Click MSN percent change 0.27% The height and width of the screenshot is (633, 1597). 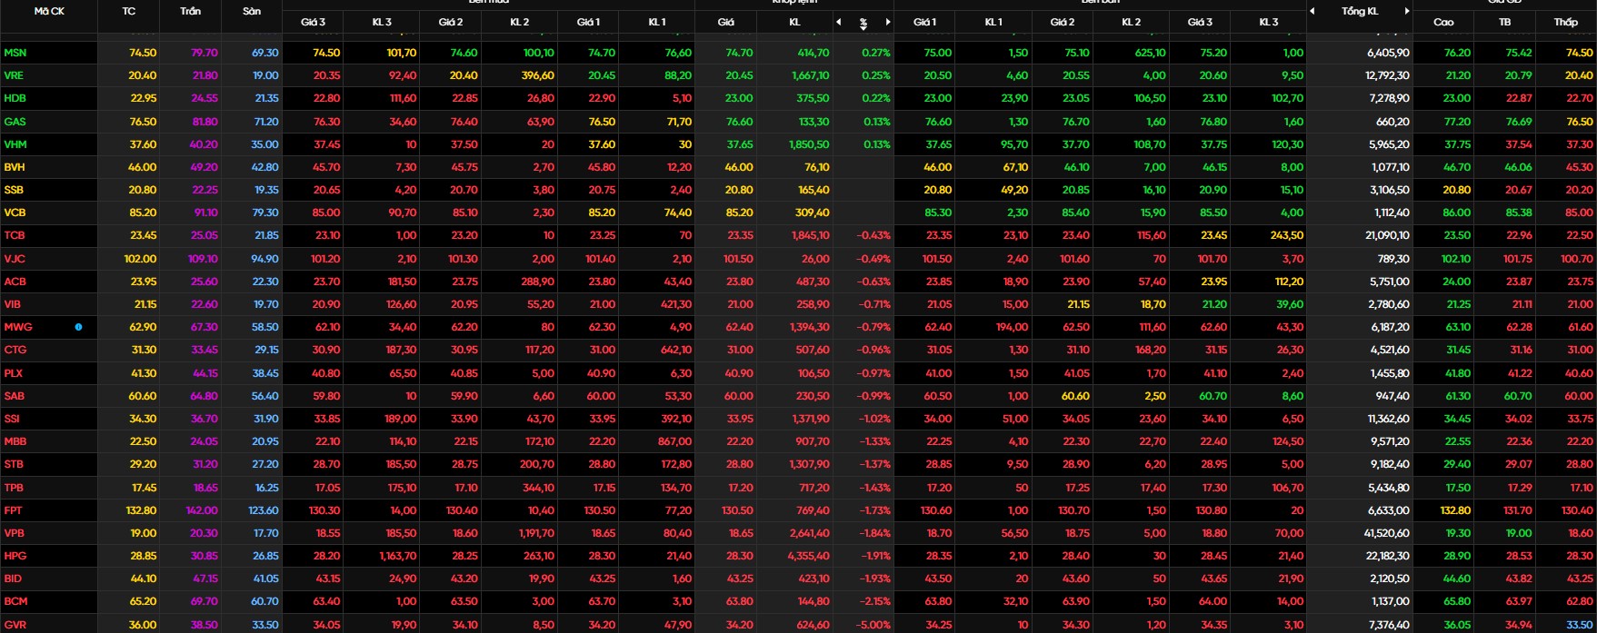point(876,53)
